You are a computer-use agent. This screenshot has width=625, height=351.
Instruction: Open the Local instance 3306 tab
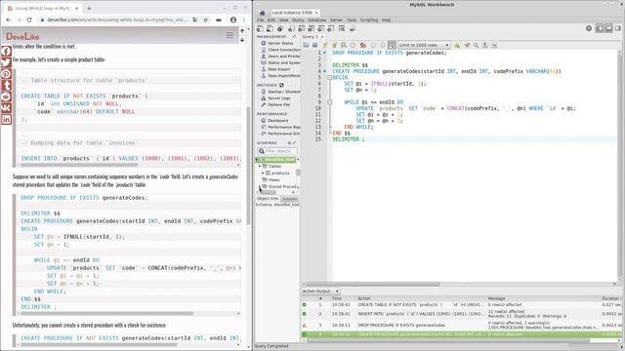click(294, 13)
